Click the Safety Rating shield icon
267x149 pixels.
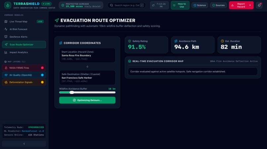coord(130,41)
